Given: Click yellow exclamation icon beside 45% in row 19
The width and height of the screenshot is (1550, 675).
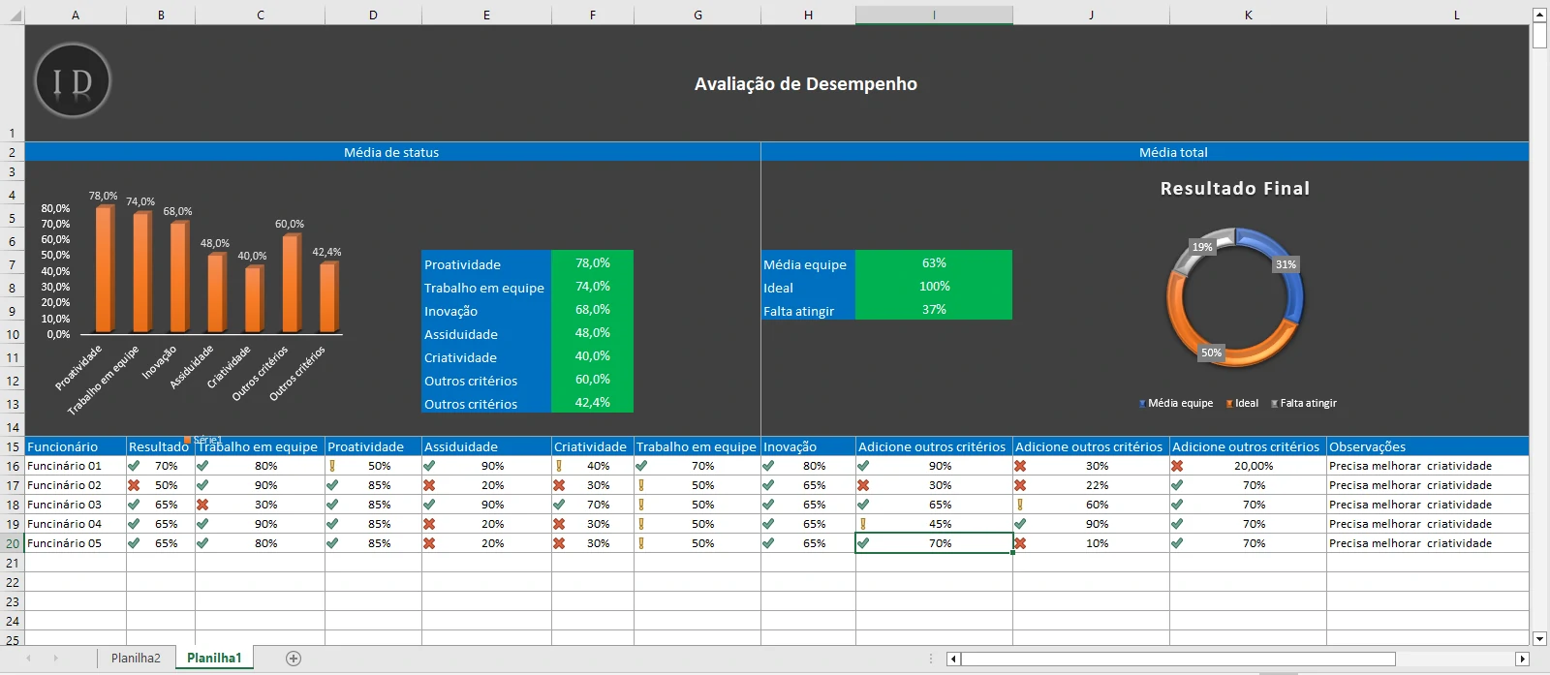Looking at the screenshot, I should [862, 524].
